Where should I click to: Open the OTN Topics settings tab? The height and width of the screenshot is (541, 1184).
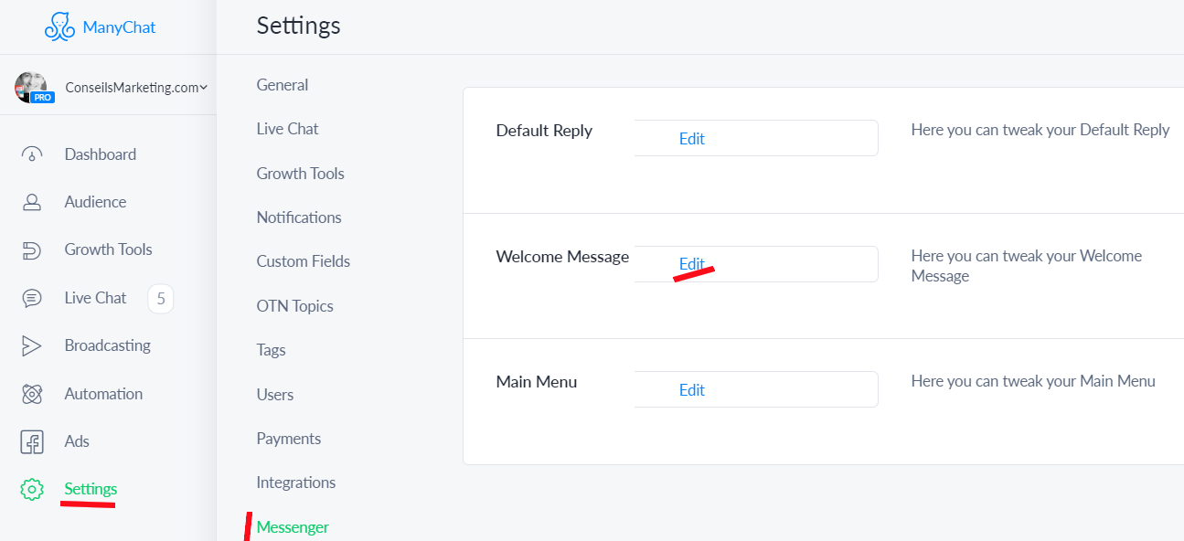click(295, 306)
